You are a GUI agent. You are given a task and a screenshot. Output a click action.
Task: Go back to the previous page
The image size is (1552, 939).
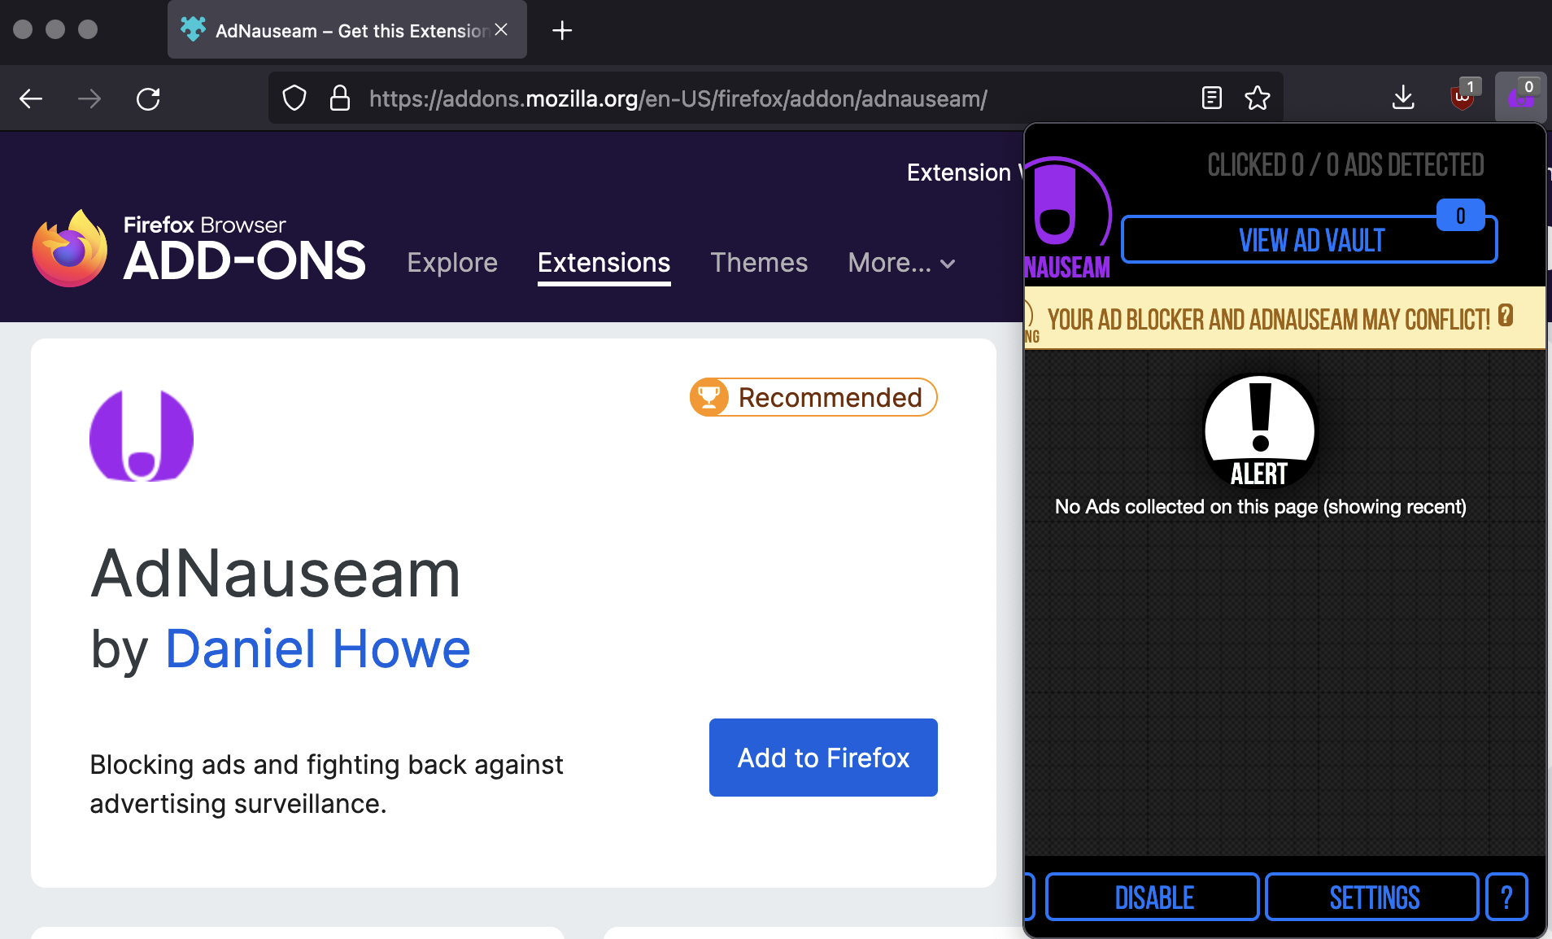[x=31, y=99]
